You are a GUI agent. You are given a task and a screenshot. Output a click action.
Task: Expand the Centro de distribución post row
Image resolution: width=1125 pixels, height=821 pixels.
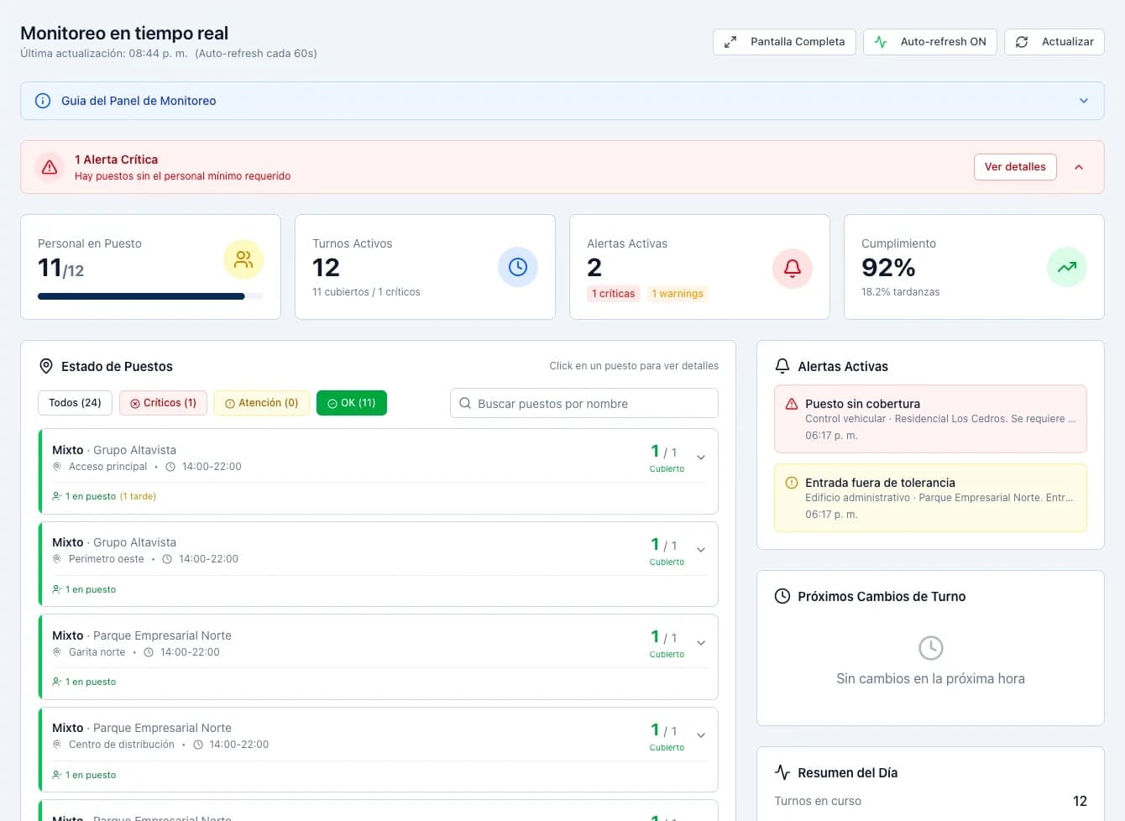coord(701,735)
